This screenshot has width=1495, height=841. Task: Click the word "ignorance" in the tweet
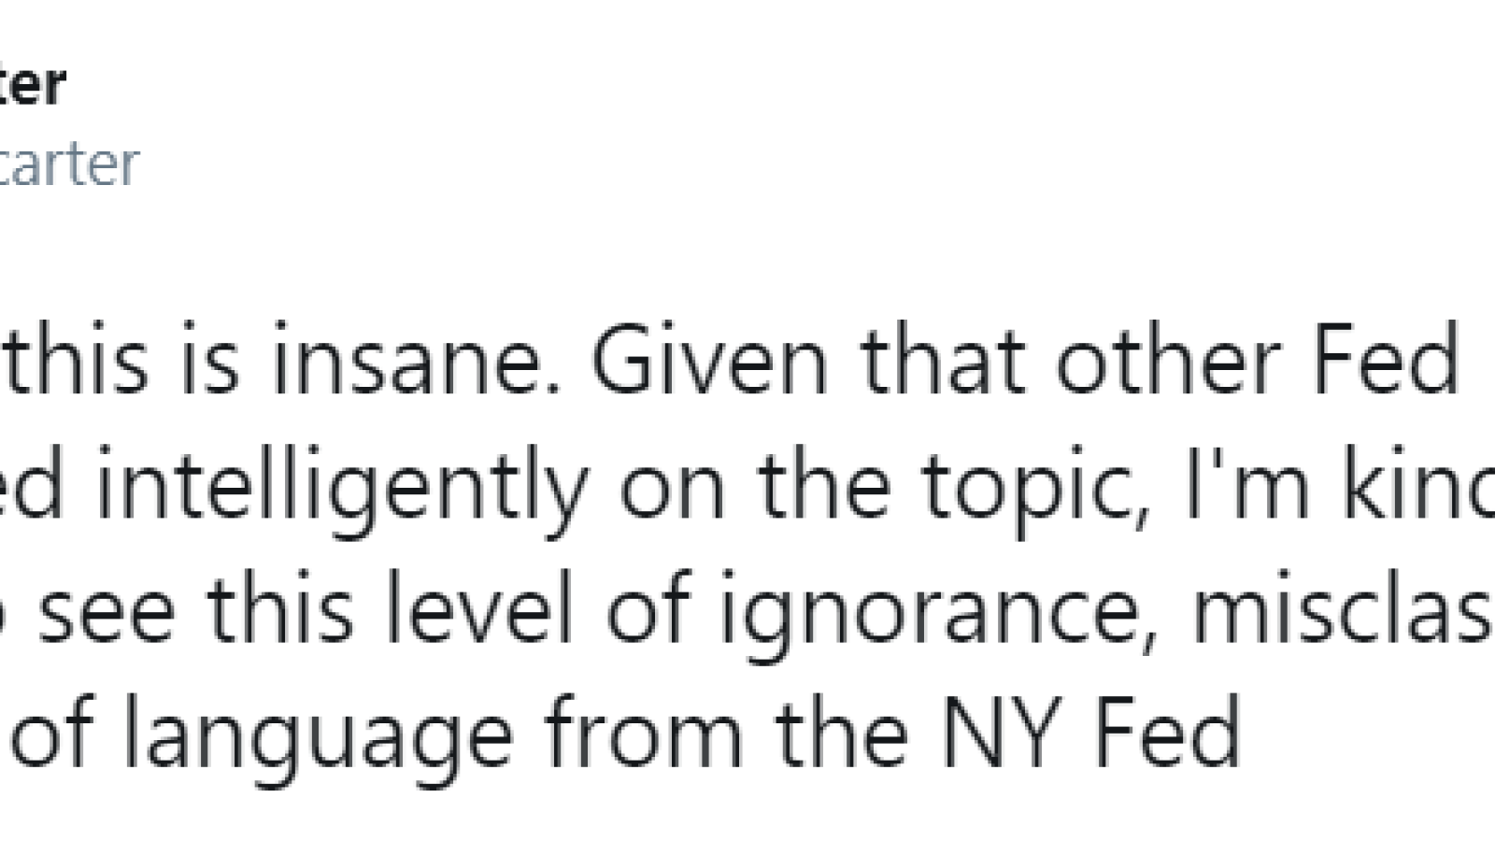pyautogui.click(x=927, y=611)
